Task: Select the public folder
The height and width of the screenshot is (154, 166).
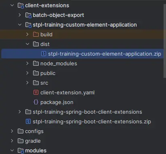Action: pos(48,73)
